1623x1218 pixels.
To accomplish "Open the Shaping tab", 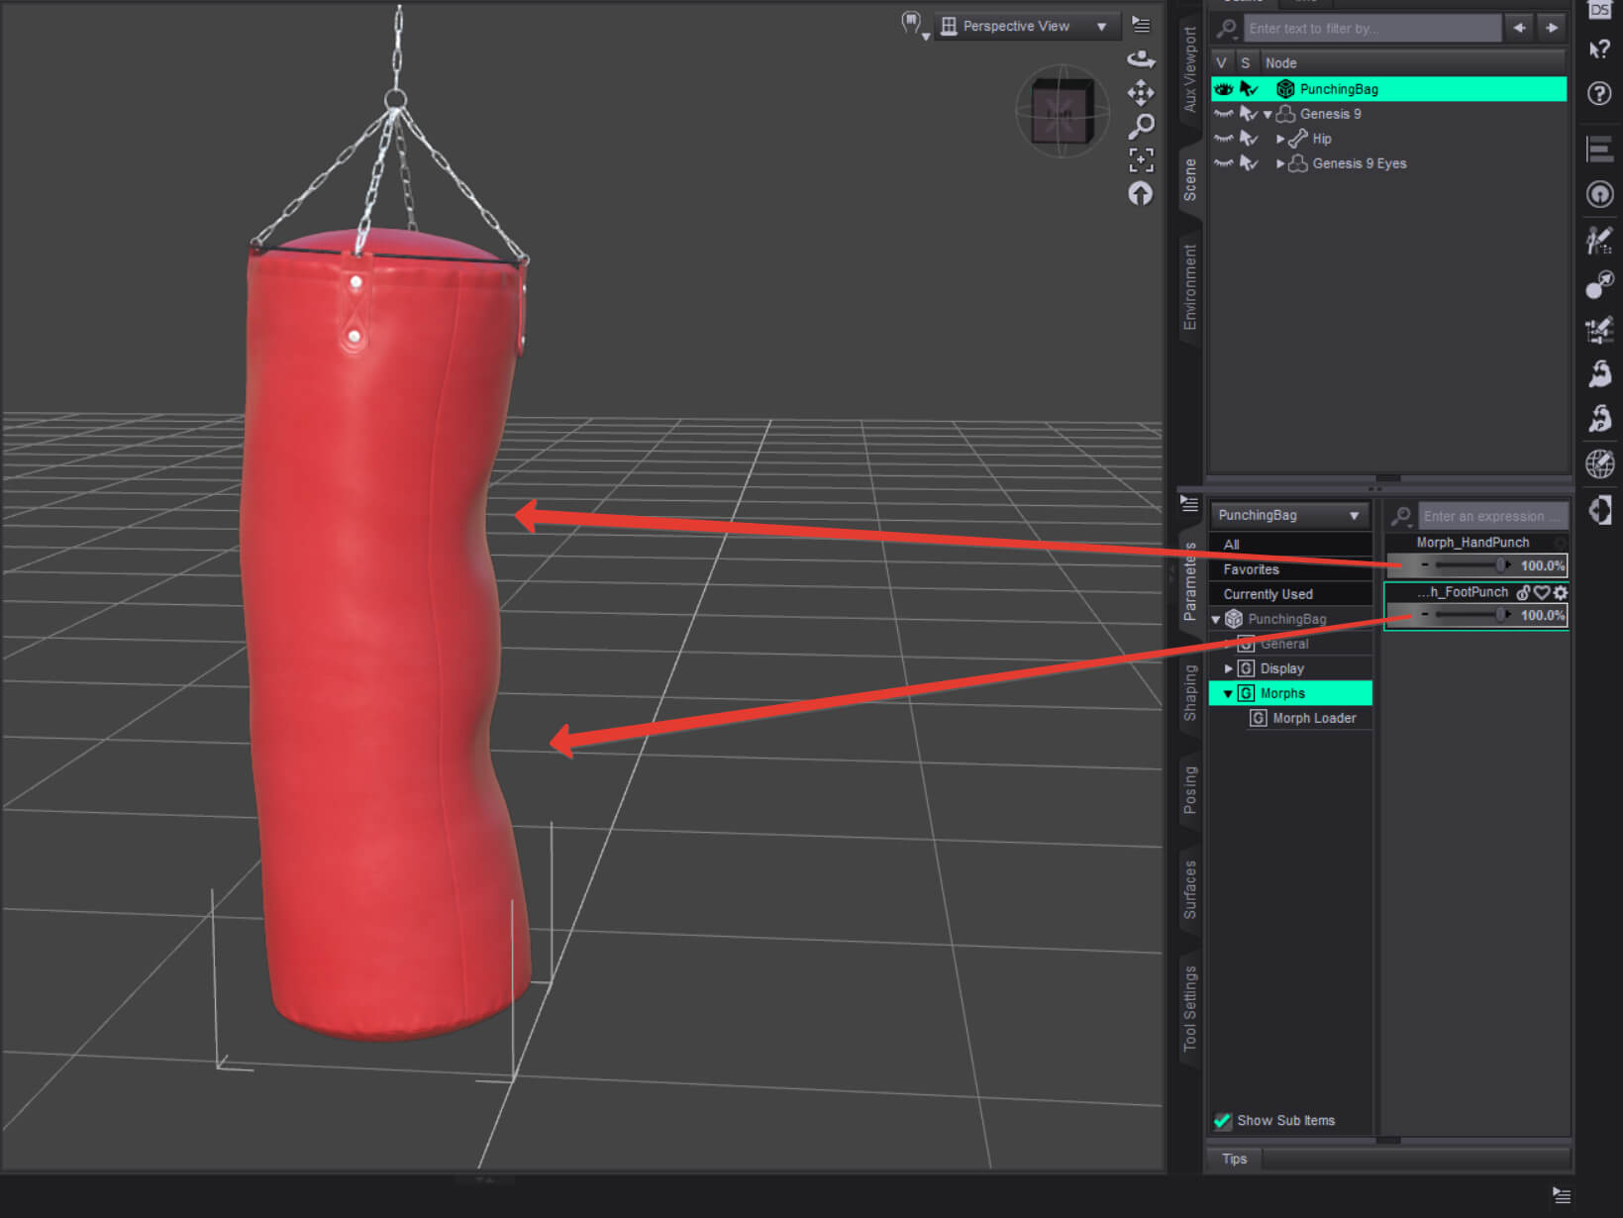I will tap(1189, 692).
